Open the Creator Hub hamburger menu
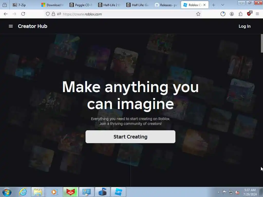263x197 pixels. pyautogui.click(x=11, y=26)
